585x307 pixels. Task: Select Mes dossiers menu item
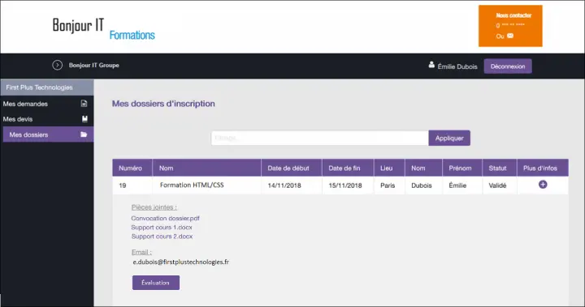pos(48,134)
